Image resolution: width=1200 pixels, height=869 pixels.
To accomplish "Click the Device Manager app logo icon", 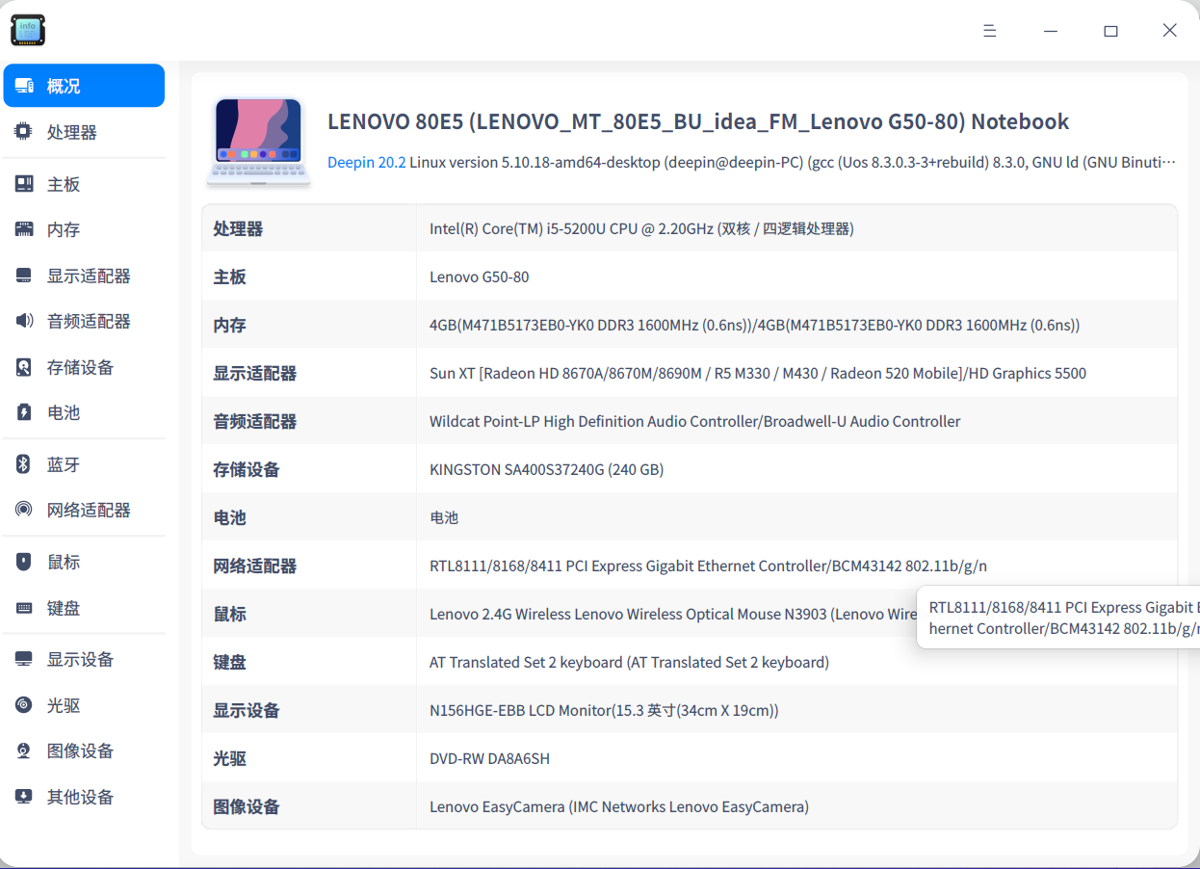I will pos(28,30).
